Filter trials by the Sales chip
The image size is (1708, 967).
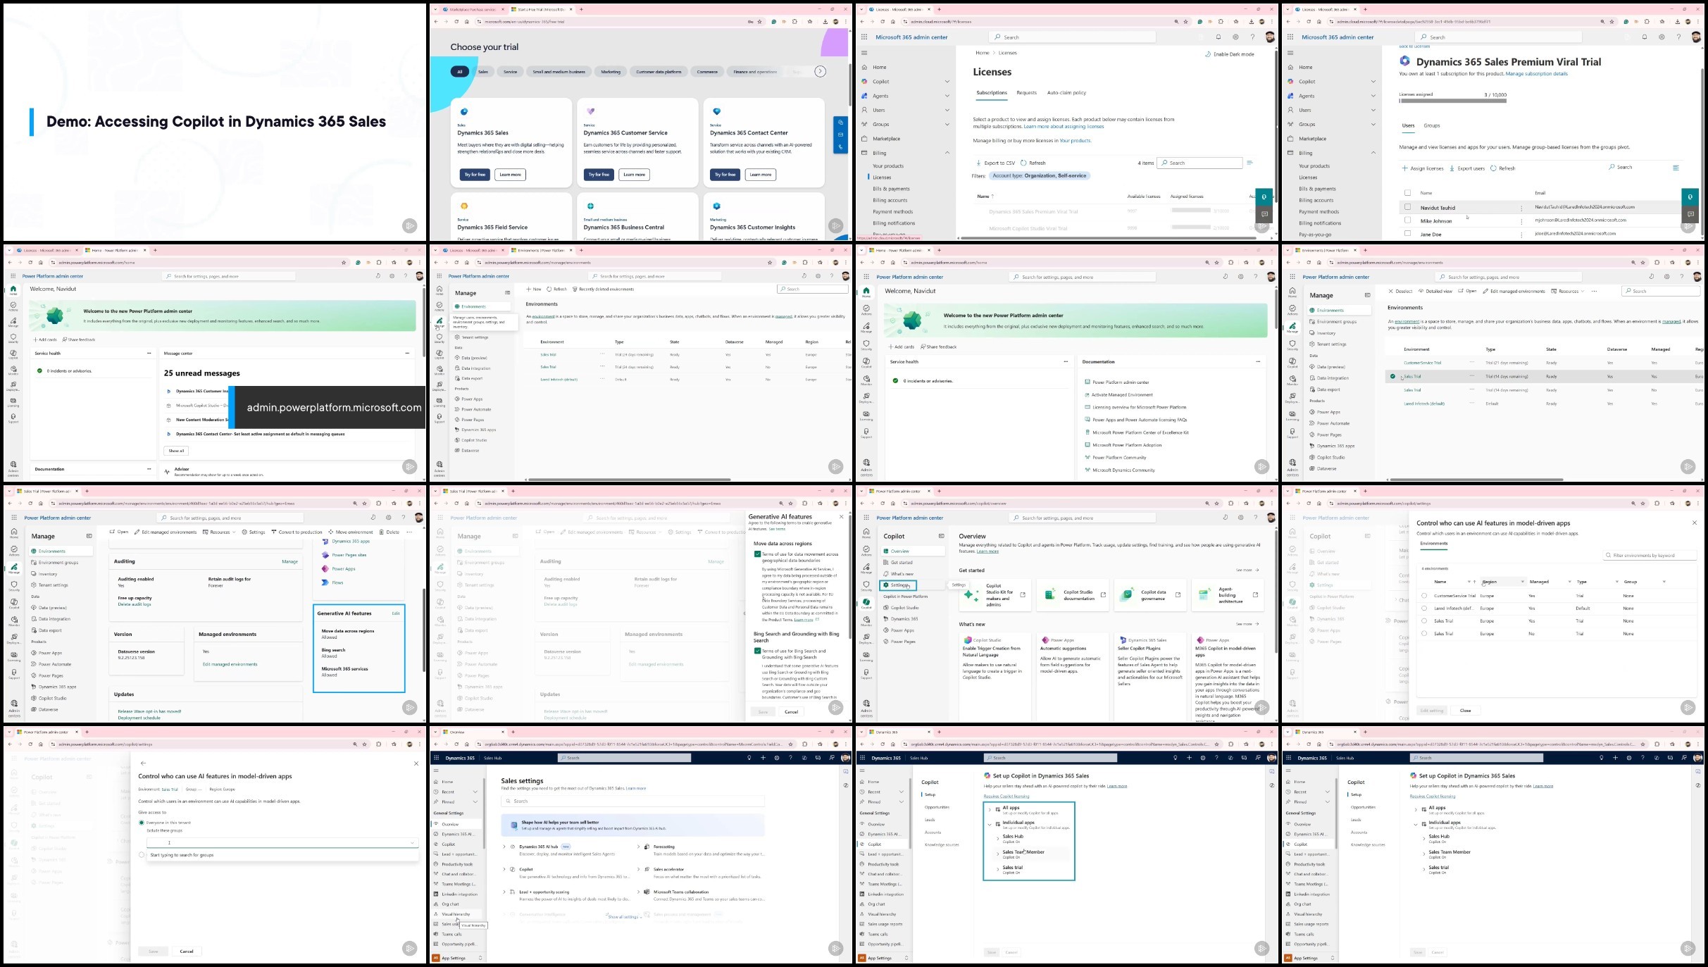[x=483, y=72]
